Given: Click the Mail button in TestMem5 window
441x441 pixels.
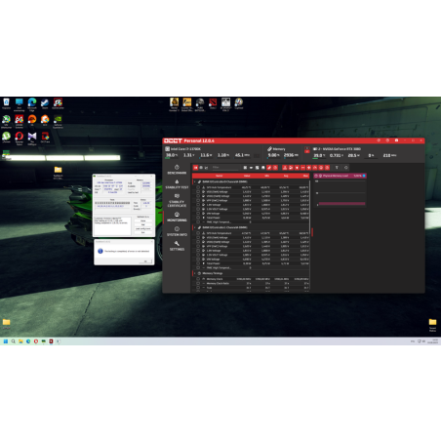Looking at the screenshot, I should [143, 224].
